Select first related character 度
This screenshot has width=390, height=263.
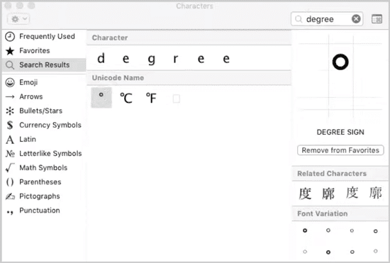pos(305,194)
